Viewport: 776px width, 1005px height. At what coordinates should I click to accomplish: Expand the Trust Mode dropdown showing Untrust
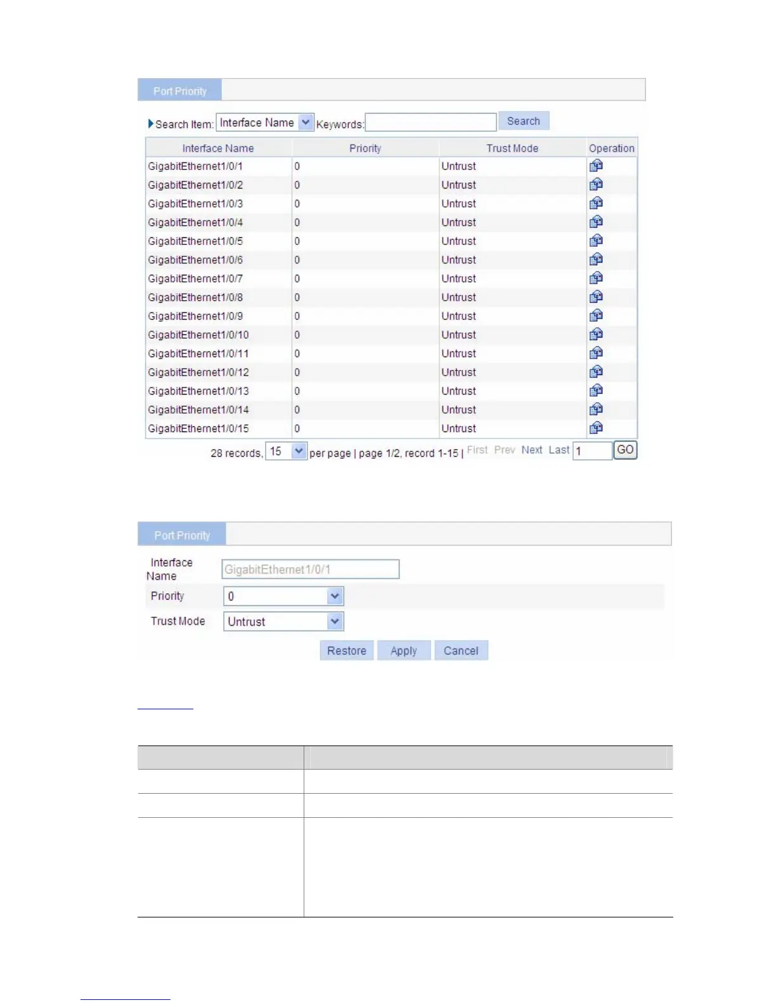point(283,621)
